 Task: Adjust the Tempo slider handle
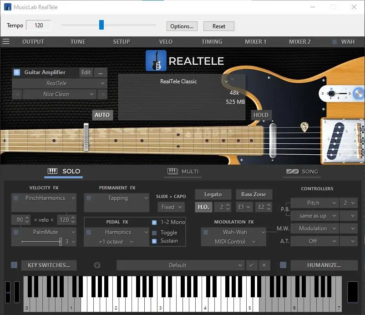click(x=101, y=25)
